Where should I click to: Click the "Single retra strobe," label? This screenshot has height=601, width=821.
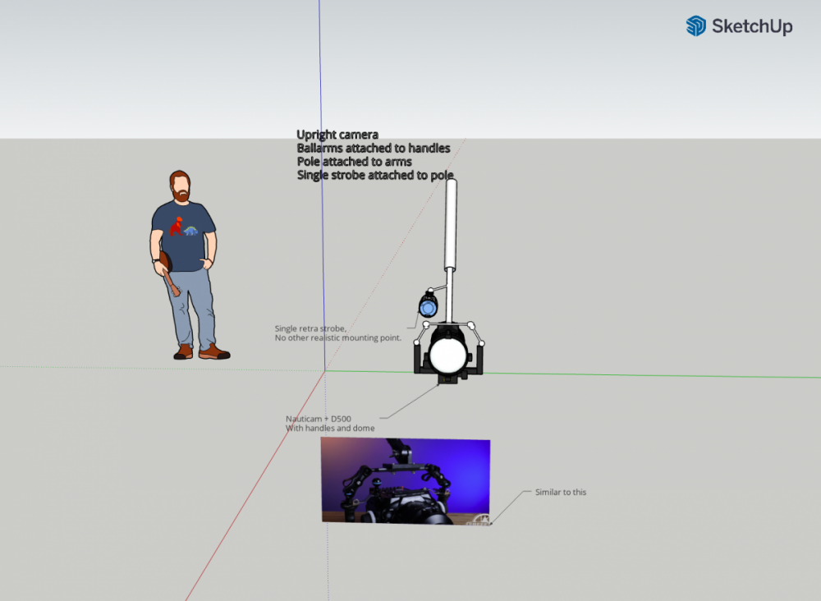click(310, 328)
